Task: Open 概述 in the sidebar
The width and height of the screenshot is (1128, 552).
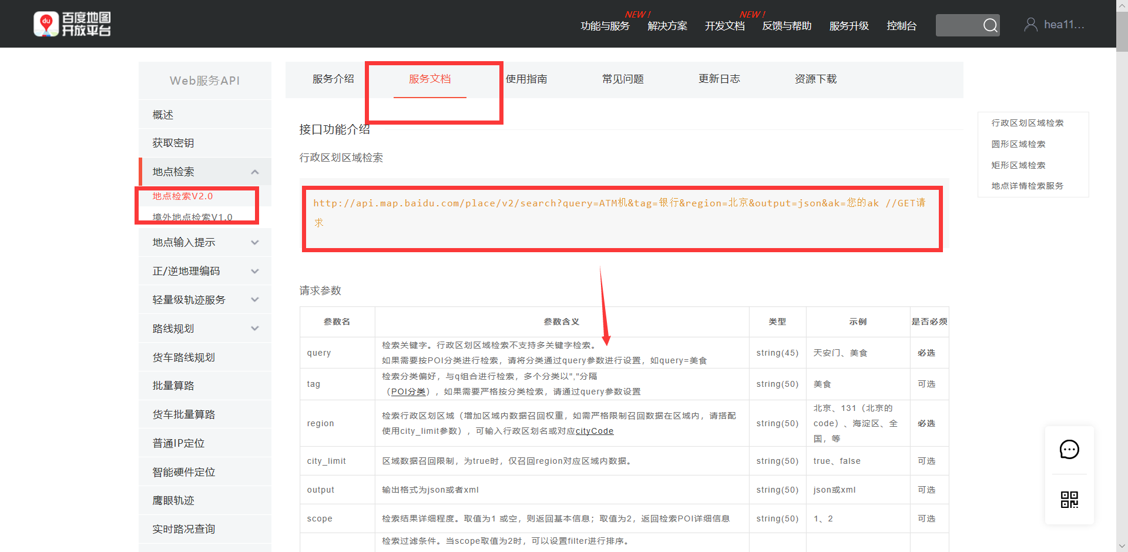Action: pyautogui.click(x=205, y=115)
